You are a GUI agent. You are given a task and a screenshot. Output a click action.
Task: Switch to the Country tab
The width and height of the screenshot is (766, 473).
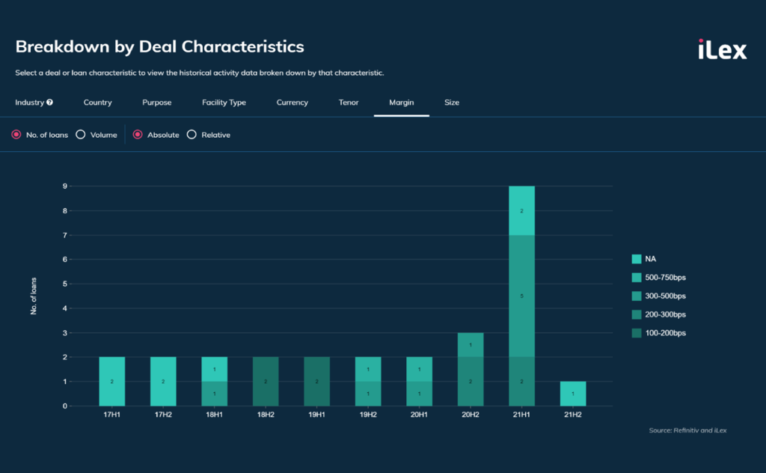(97, 103)
